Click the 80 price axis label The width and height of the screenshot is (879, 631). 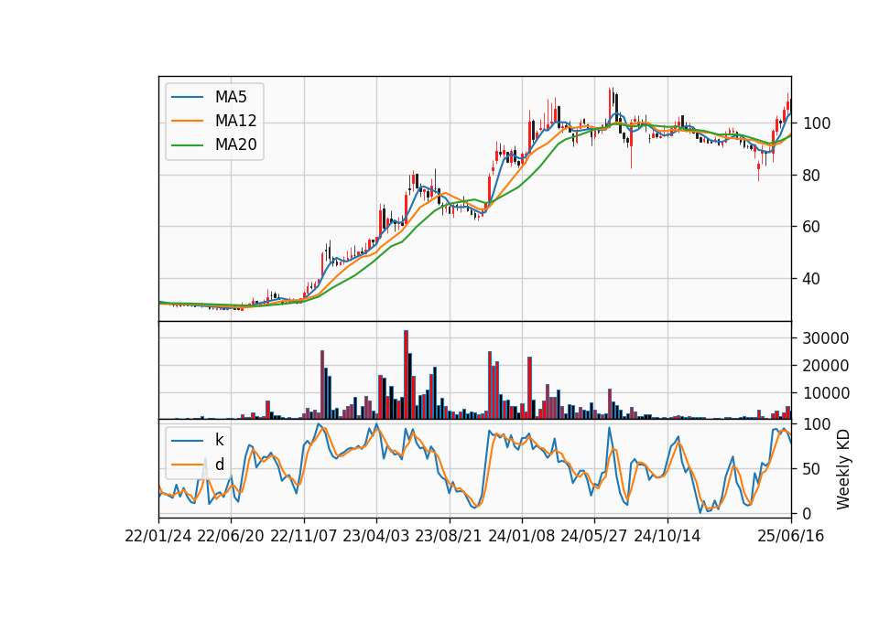click(x=812, y=176)
